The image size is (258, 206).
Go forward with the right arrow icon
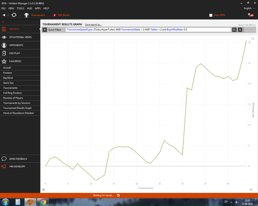pos(8,15)
